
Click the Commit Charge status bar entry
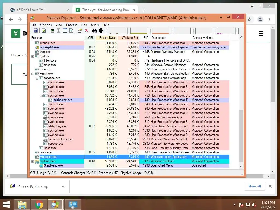tap(78, 173)
